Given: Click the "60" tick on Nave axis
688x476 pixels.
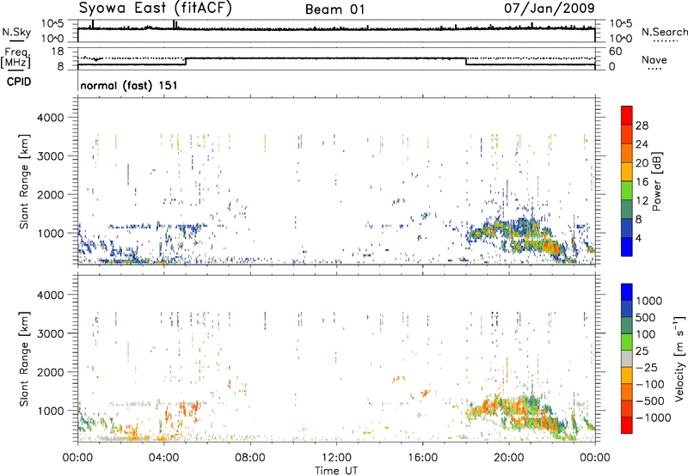Looking at the screenshot, I should [x=615, y=52].
